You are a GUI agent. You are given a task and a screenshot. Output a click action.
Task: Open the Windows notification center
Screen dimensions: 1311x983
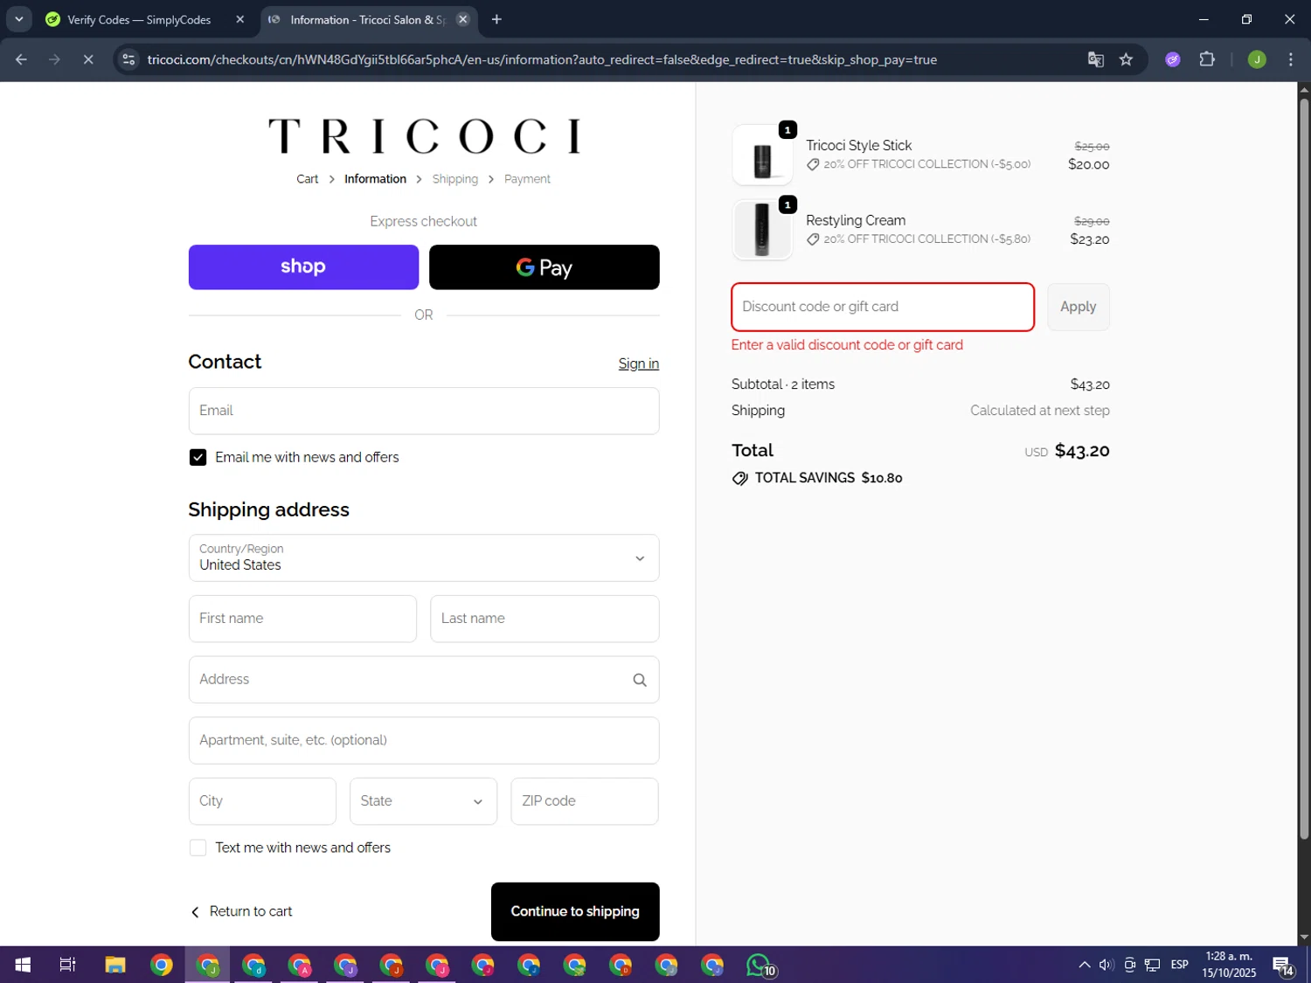[x=1283, y=965]
